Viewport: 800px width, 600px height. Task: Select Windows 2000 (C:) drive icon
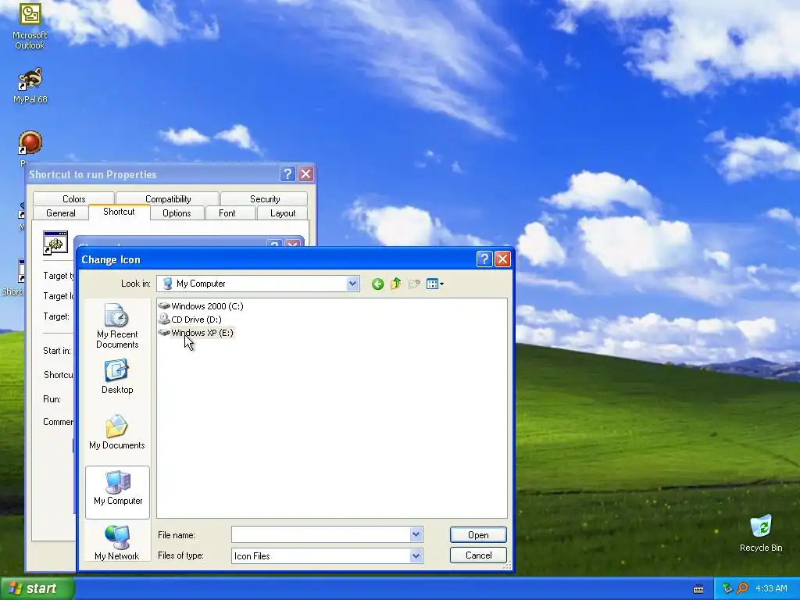pyautogui.click(x=164, y=305)
